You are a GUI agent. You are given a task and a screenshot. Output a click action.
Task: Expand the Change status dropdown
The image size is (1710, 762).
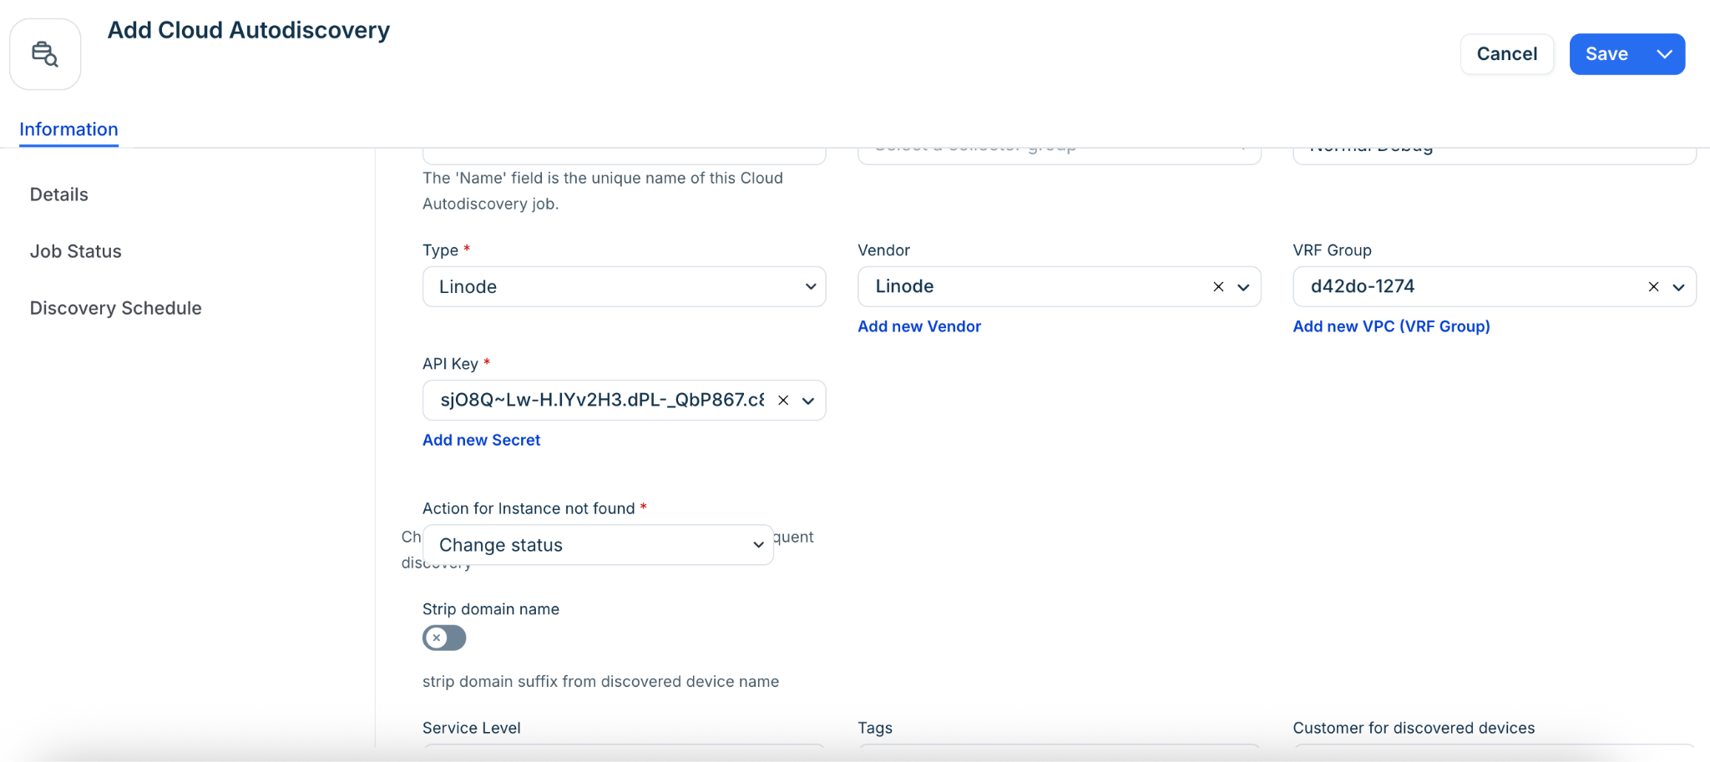tap(598, 545)
